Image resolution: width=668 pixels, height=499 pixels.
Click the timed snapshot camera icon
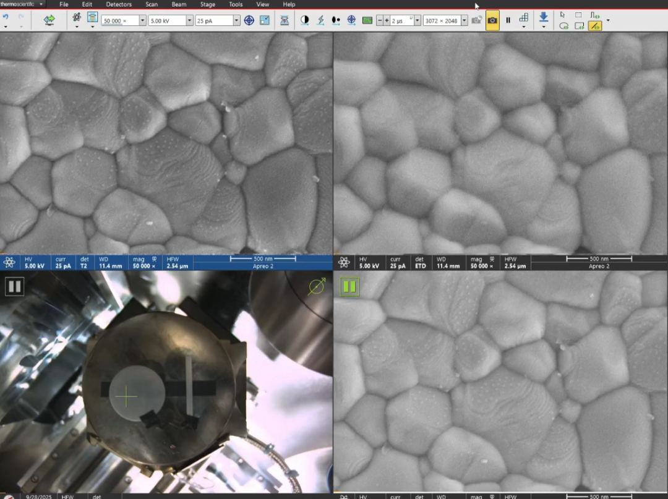[476, 20]
